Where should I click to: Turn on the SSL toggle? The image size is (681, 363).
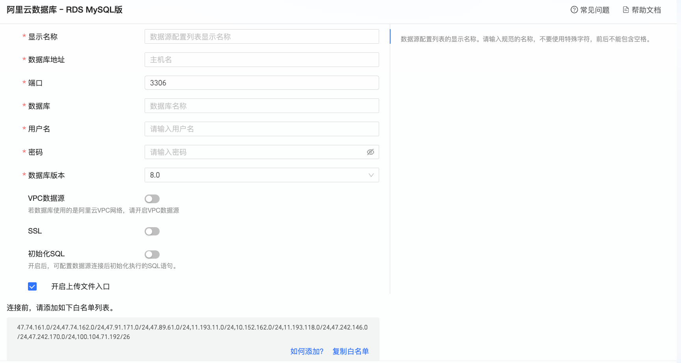[152, 232]
